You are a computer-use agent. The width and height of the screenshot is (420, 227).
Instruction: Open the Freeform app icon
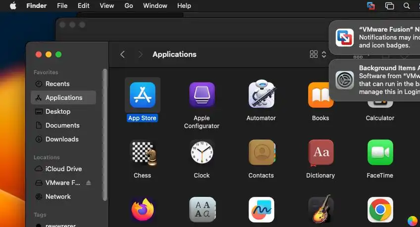tap(262, 210)
